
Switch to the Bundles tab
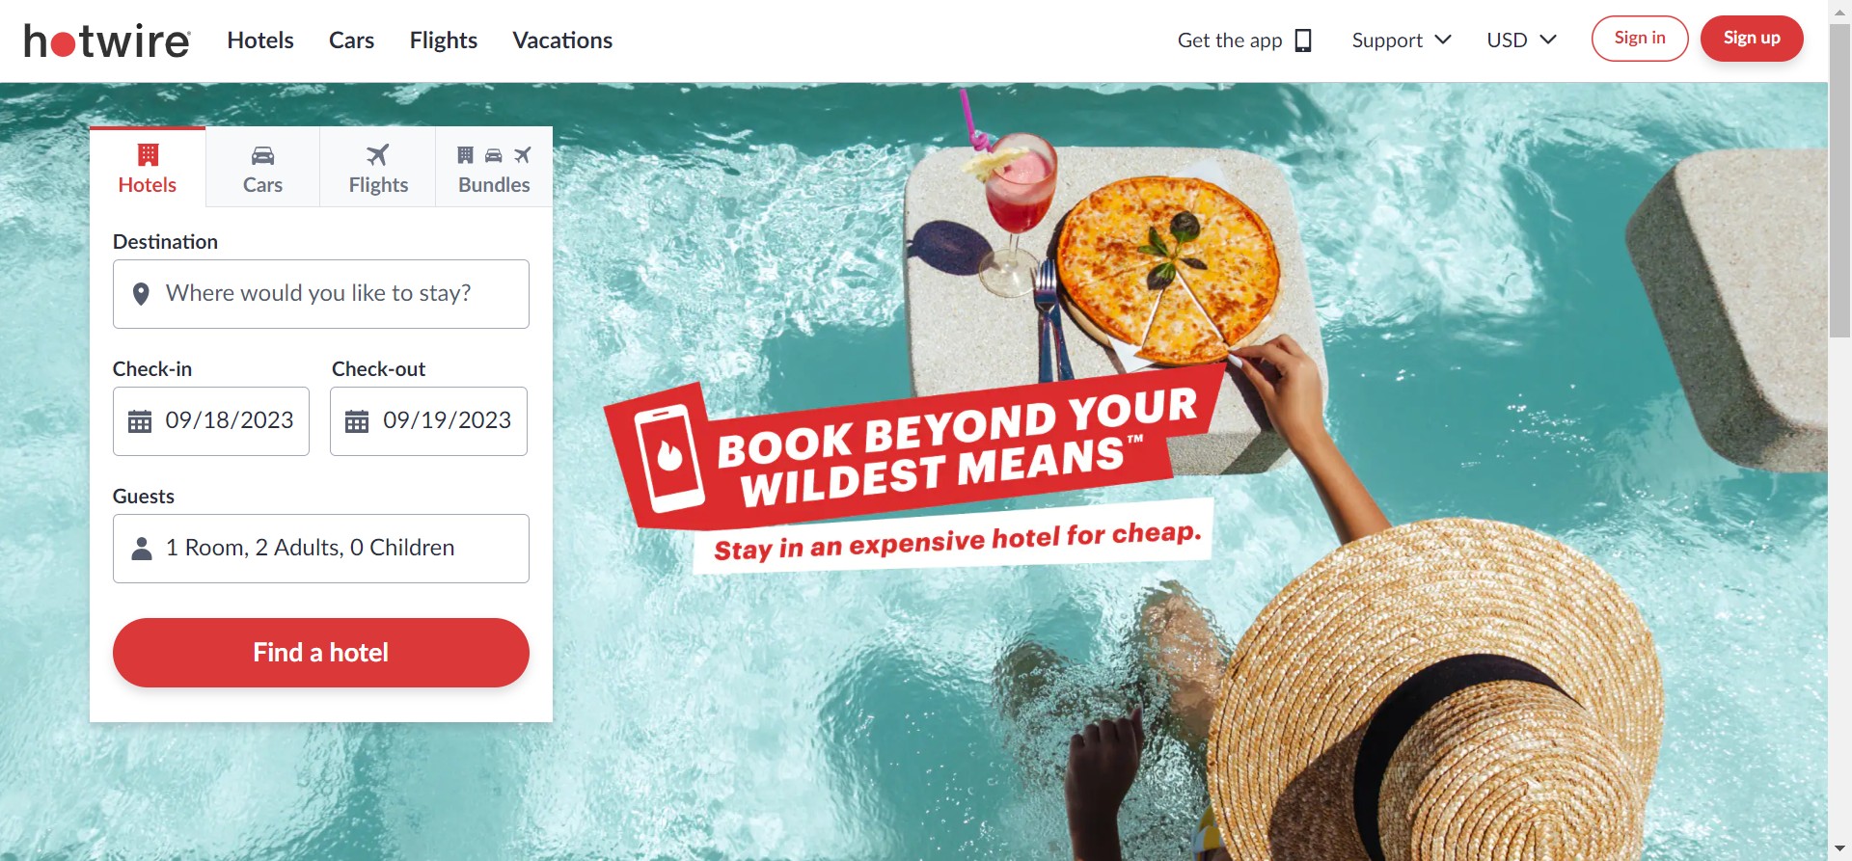[x=494, y=168]
